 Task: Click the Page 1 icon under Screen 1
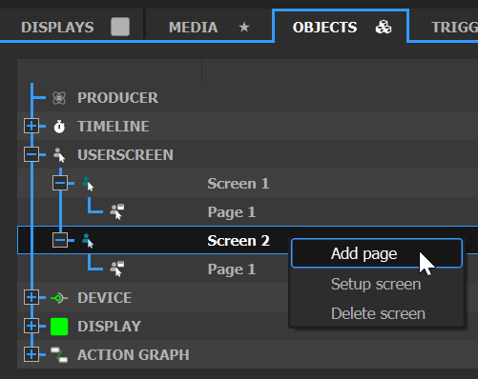point(117,211)
